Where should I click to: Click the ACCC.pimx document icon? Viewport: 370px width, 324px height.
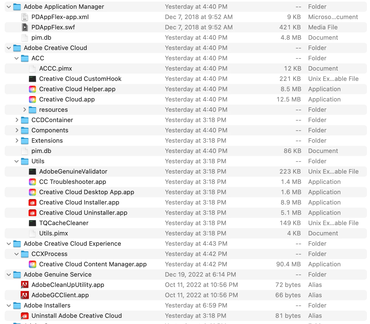coord(32,69)
